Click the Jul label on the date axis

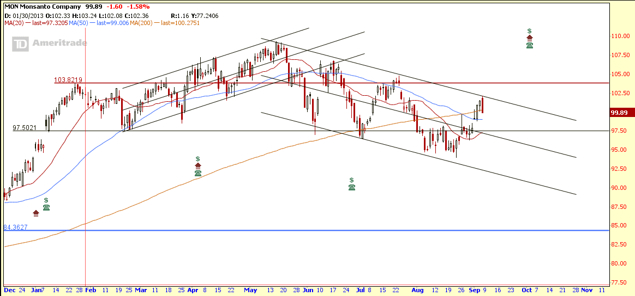tap(360, 290)
